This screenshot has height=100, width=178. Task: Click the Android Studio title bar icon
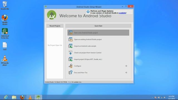[46, 7]
